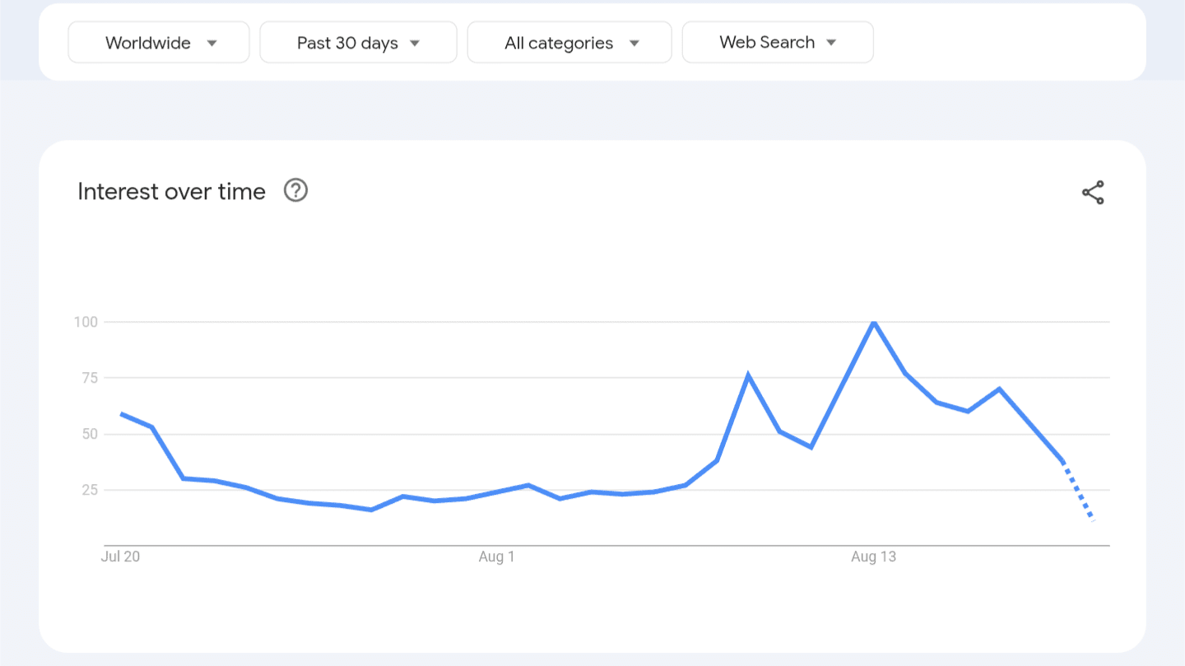
Task: Click the share icon on the chart
Action: [x=1093, y=193]
